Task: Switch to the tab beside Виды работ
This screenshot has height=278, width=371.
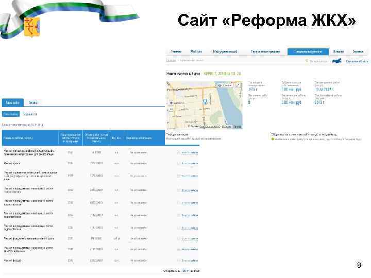Action: 33,102
